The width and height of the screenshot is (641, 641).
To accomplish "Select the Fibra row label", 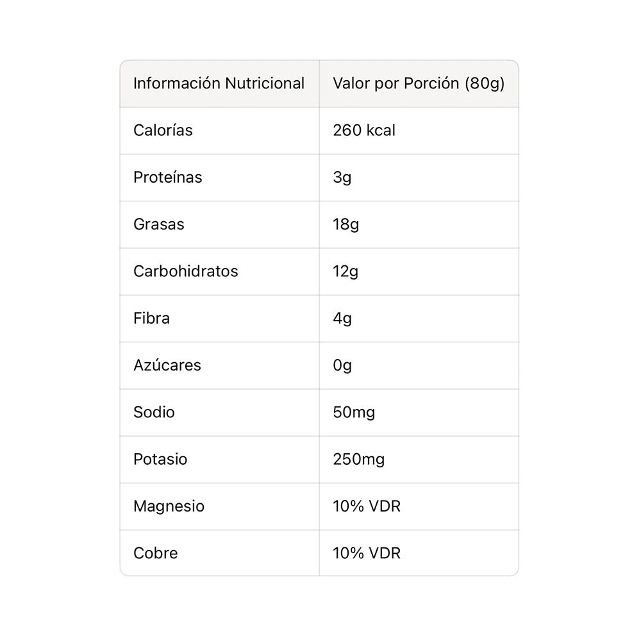I will pos(151,319).
